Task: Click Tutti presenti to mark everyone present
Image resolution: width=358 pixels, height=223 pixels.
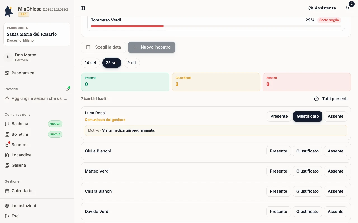Action: (331, 99)
